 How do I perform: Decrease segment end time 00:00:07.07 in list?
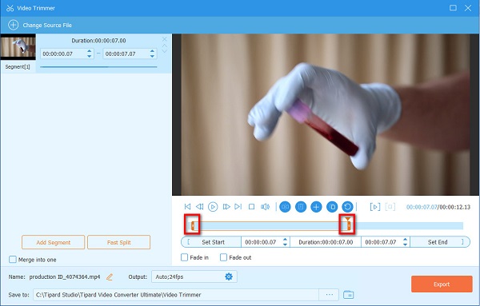[x=152, y=56]
